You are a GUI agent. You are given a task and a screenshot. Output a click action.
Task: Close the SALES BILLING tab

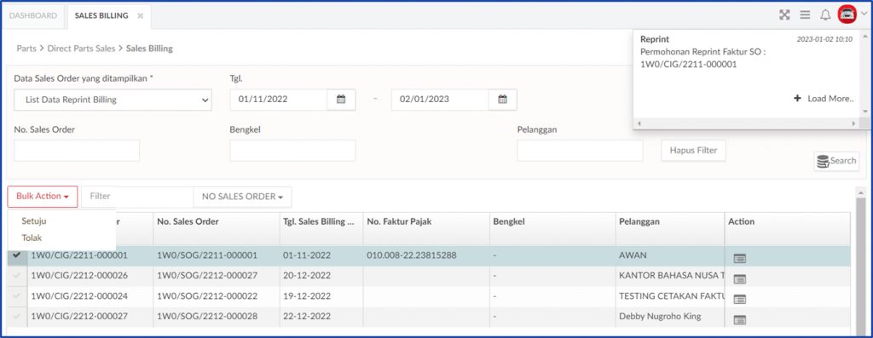(x=141, y=15)
